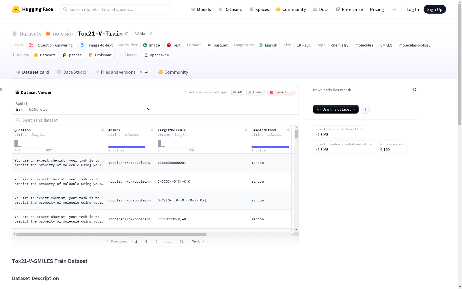462x289 pixels.
Task: Click the Question Answering task tag
Action: [51, 45]
